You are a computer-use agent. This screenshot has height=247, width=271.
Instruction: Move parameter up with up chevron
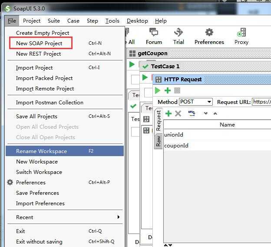click(215, 113)
